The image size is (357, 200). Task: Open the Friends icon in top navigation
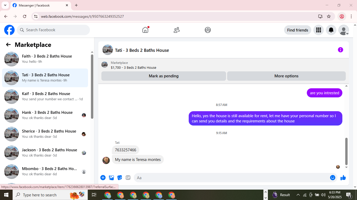[x=177, y=30]
